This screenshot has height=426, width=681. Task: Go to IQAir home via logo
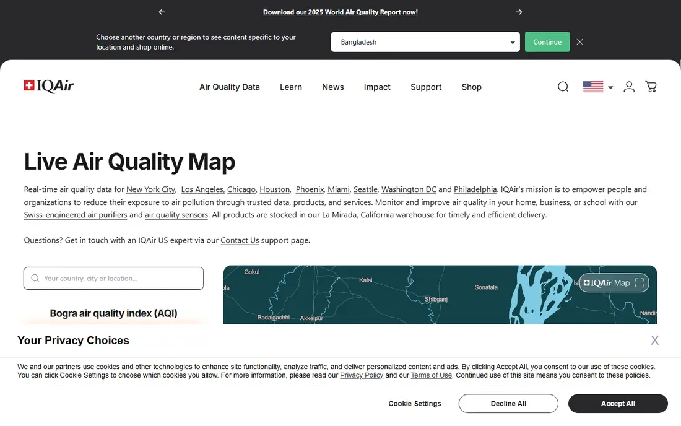pos(49,86)
